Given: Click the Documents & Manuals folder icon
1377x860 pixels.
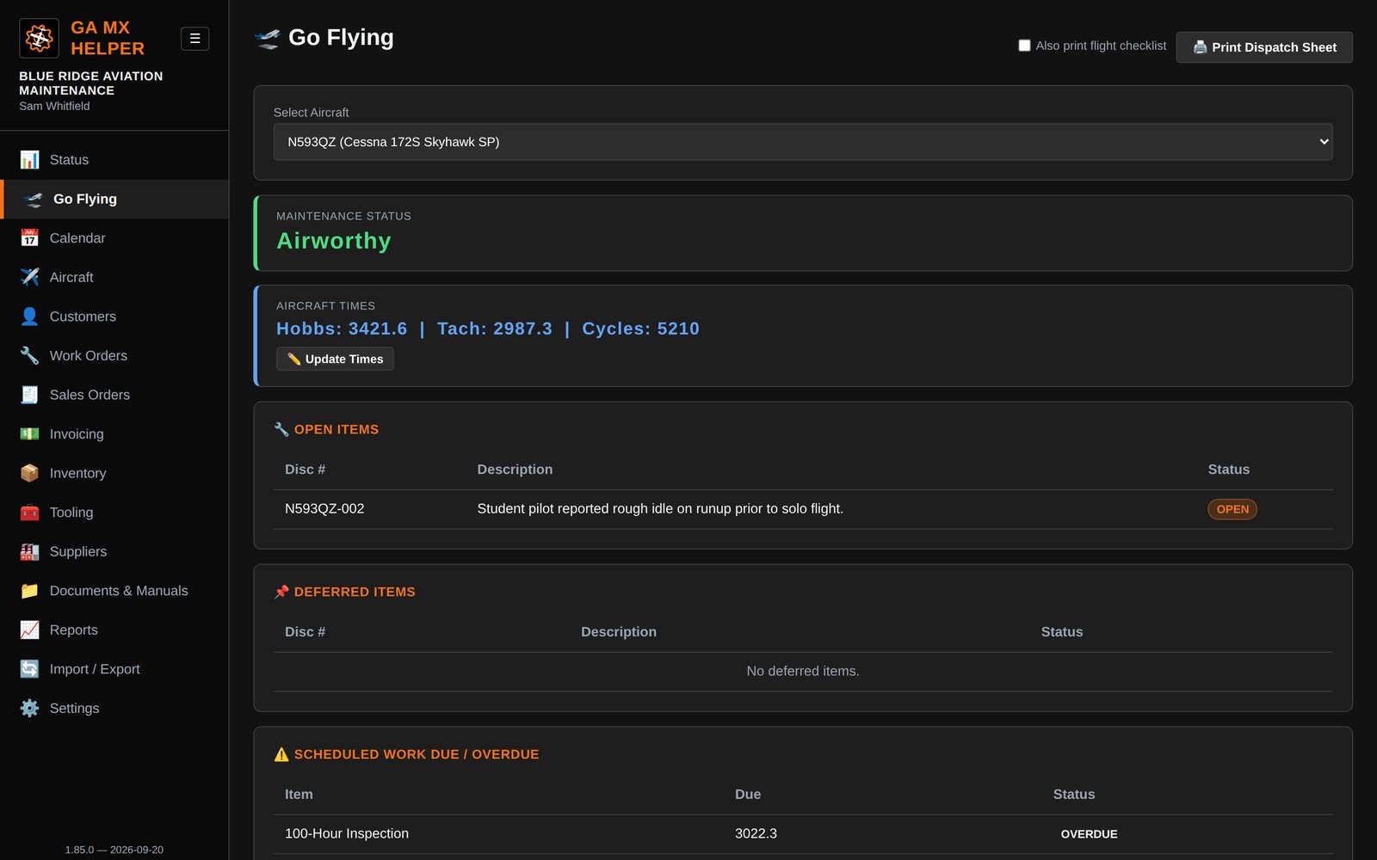Looking at the screenshot, I should pyautogui.click(x=29, y=591).
